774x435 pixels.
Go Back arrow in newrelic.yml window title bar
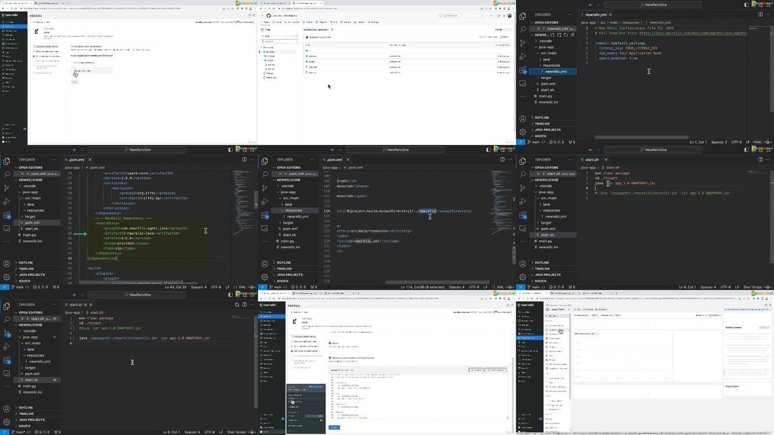click(590, 5)
